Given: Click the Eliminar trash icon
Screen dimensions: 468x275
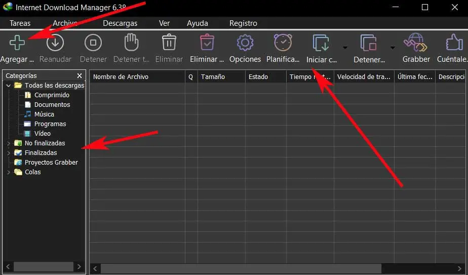Looking at the screenshot, I should [169, 42].
